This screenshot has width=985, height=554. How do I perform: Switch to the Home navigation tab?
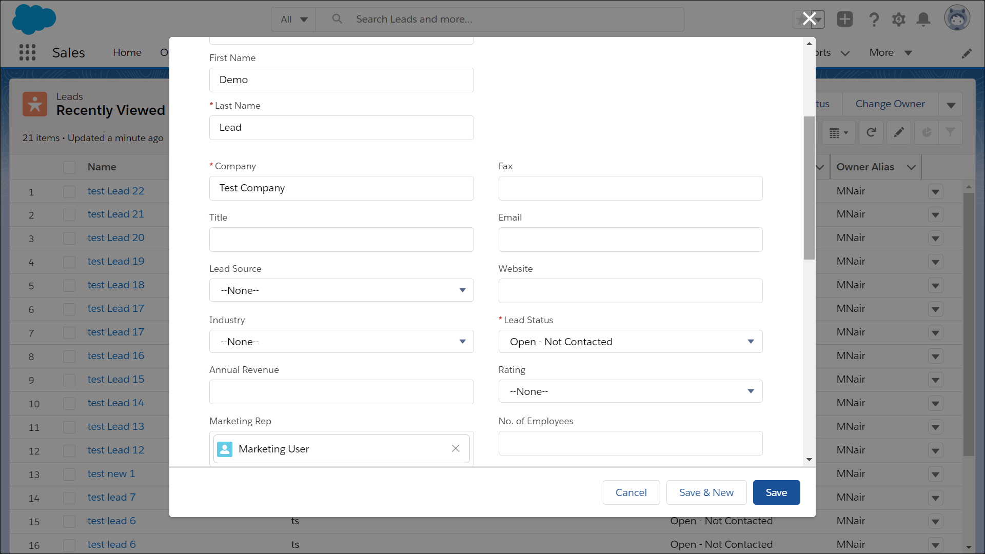point(127,52)
